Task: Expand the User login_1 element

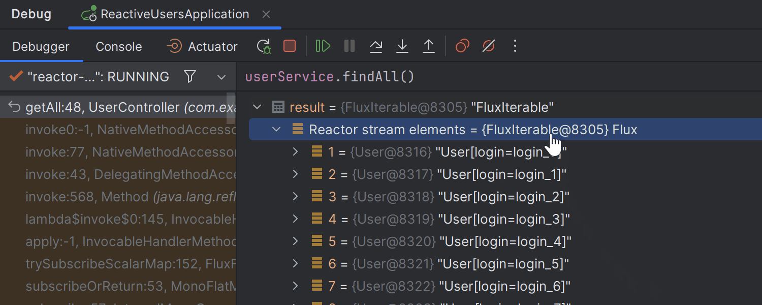Action: coord(295,174)
